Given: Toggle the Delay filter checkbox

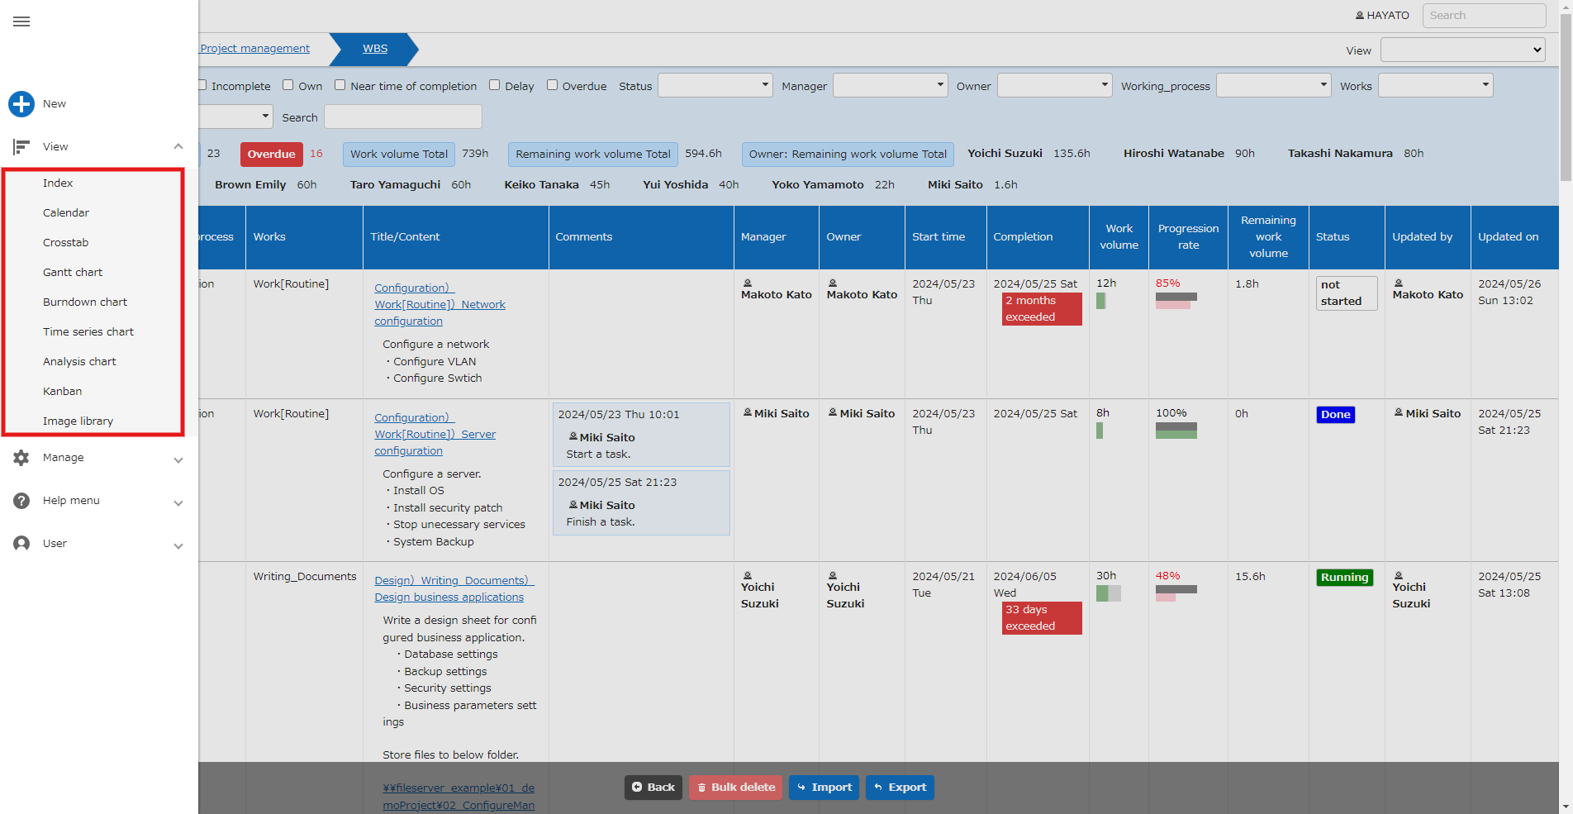Looking at the screenshot, I should pos(494,85).
